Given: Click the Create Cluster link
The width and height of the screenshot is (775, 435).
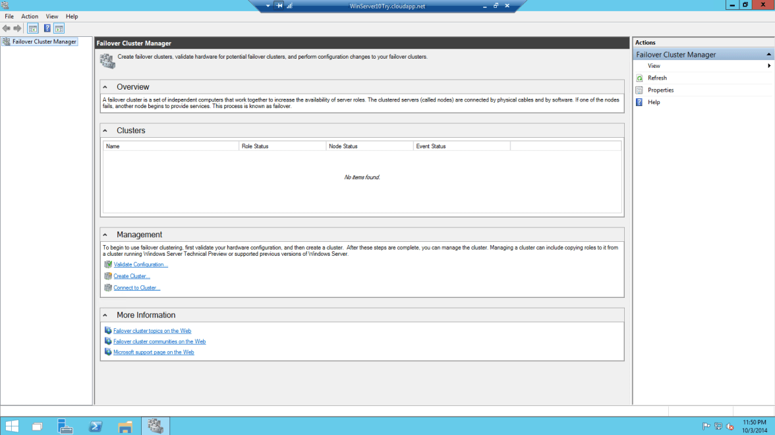Looking at the screenshot, I should pyautogui.click(x=131, y=275).
